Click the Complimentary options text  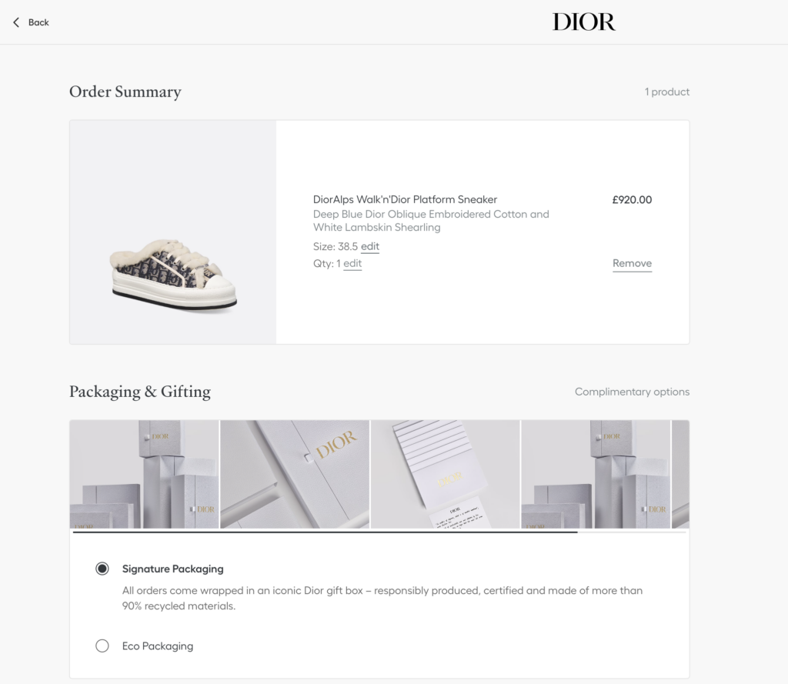point(632,392)
